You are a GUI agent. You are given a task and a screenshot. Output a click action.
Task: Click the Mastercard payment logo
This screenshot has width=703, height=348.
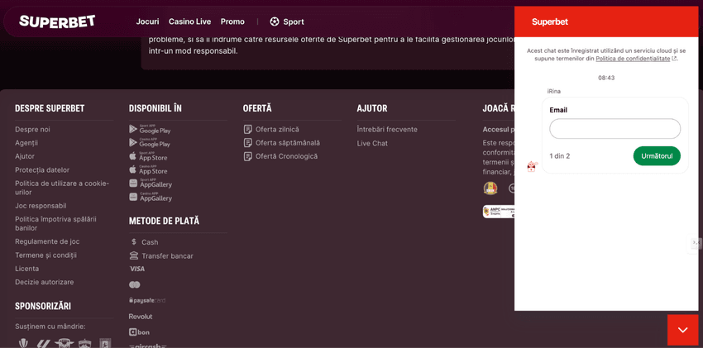tap(135, 285)
